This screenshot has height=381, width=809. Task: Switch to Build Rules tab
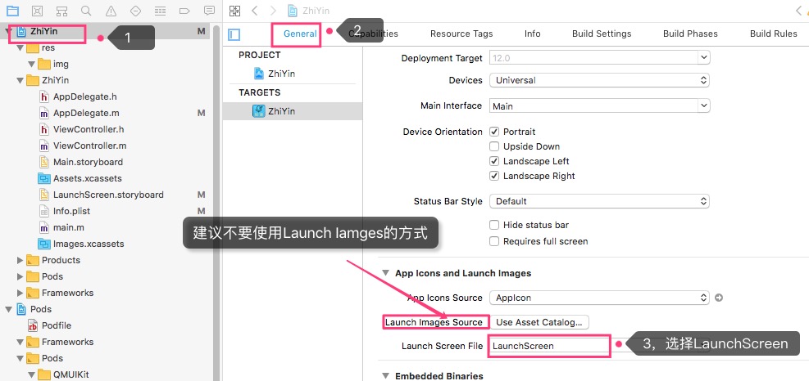click(x=774, y=34)
